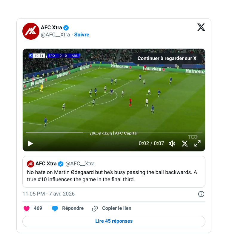Screen dimensions: 252x237
Task: Click the Copier le lien chain icon
Action: click(95, 208)
